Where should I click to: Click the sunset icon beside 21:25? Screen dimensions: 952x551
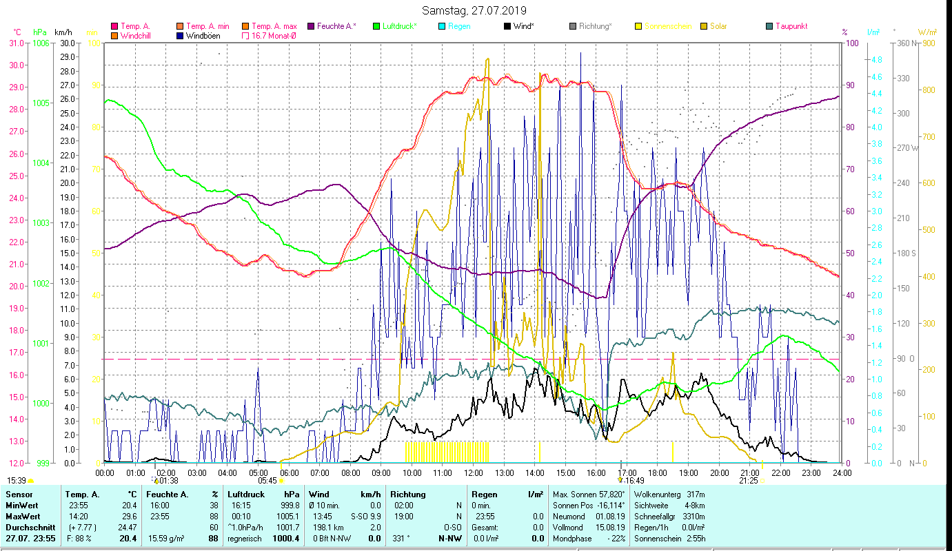tap(762, 481)
